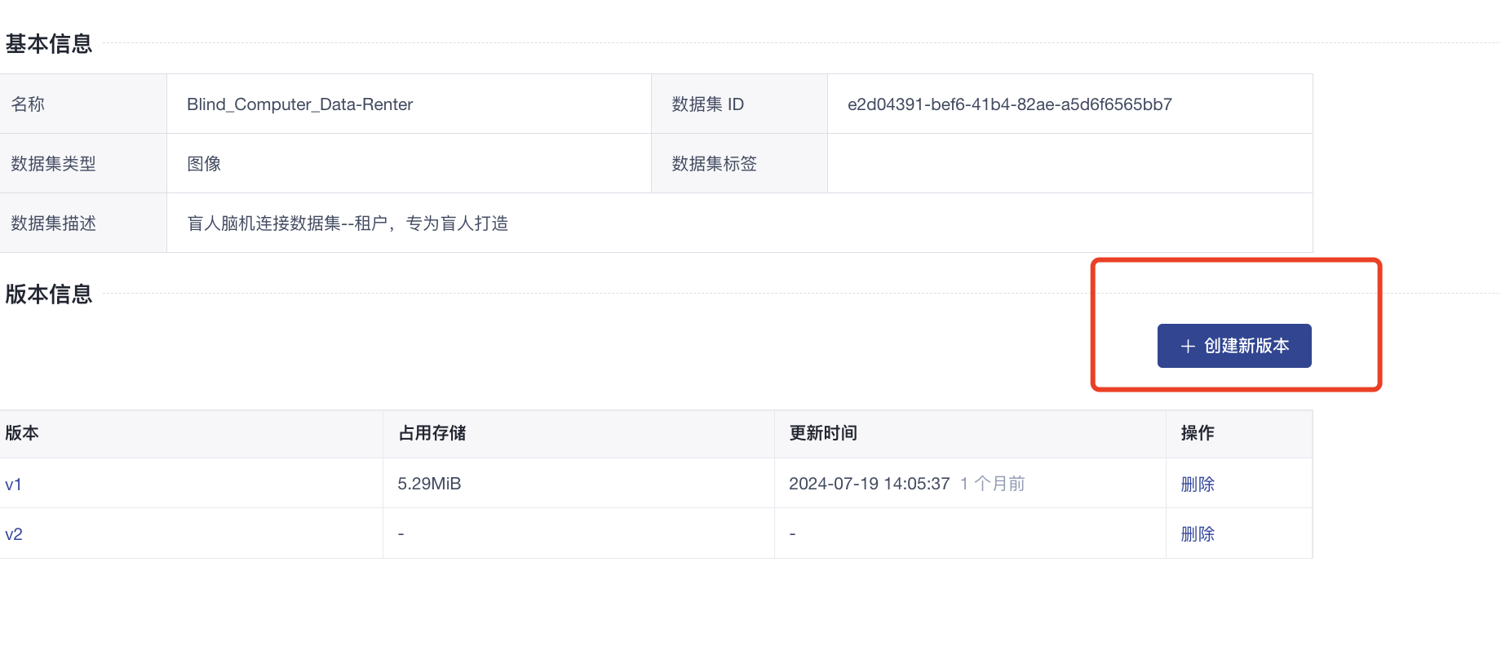Click the 图像 dataset type value
The width and height of the screenshot is (1501, 646).
(x=204, y=164)
